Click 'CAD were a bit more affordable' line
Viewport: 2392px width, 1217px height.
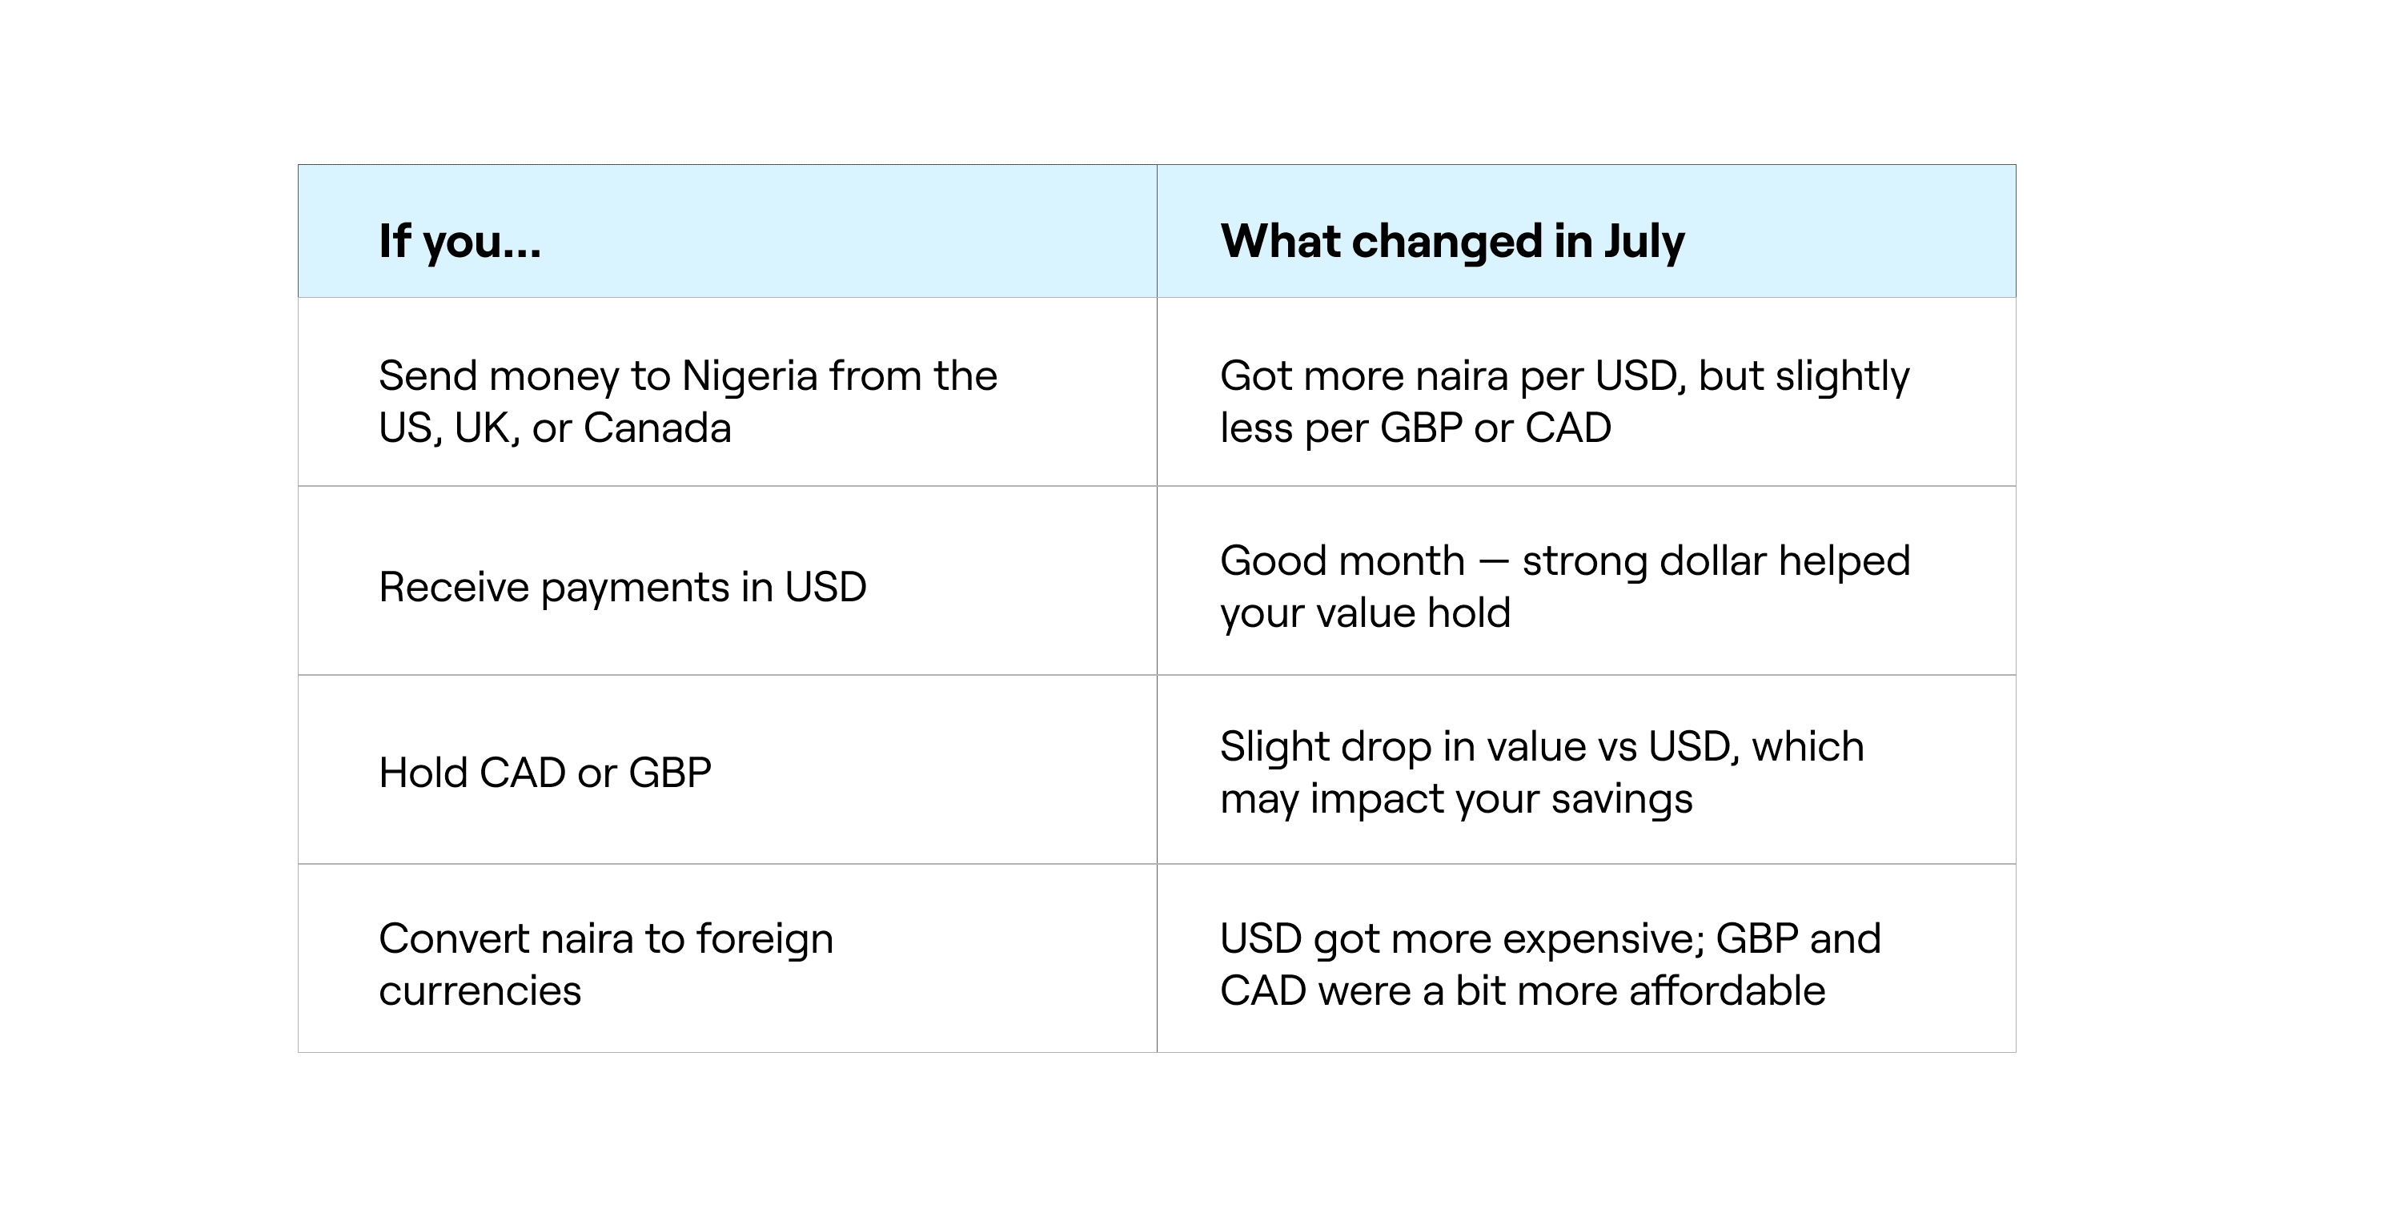pyautogui.click(x=1522, y=991)
